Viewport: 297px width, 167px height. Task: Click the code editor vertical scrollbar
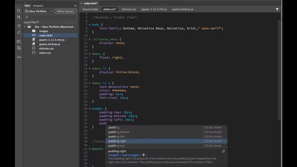pos(279,70)
